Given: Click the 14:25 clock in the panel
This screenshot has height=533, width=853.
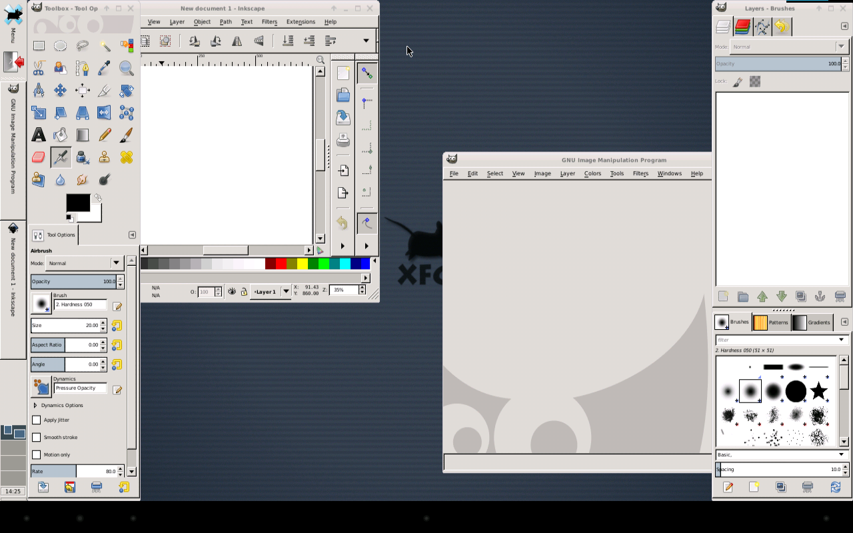Looking at the screenshot, I should (x=13, y=491).
